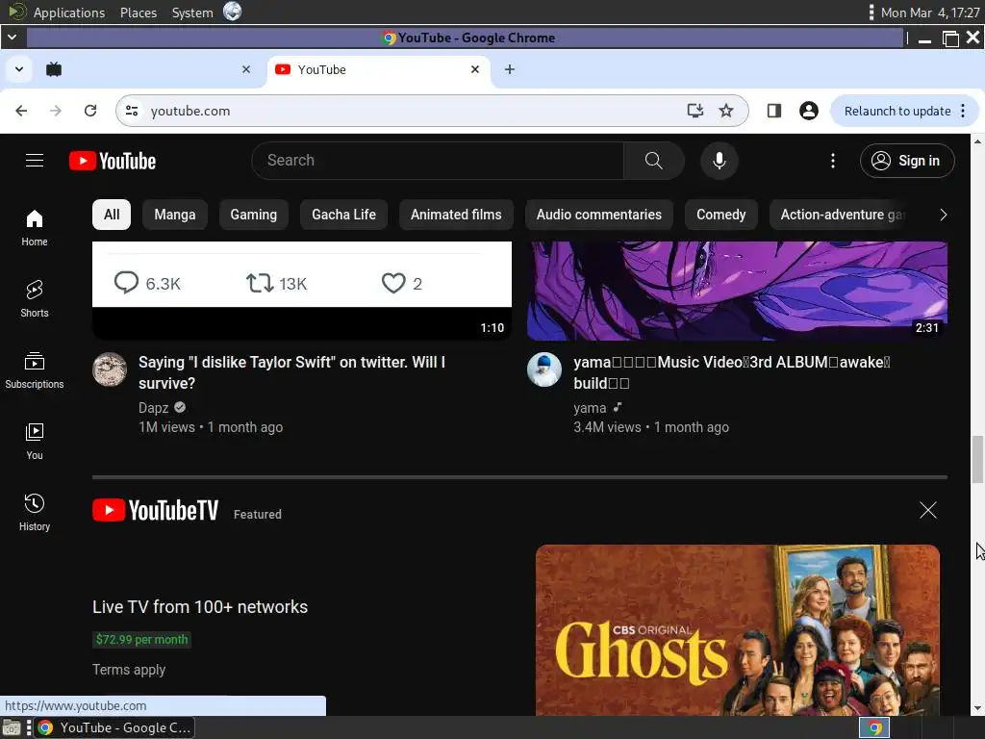Open the Chrome tab search dropdown
Viewport: 985px width, 739px height.
pyautogui.click(x=19, y=69)
